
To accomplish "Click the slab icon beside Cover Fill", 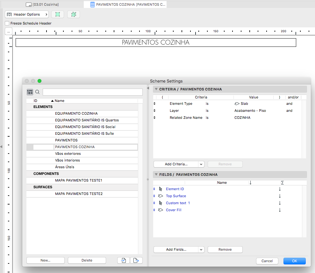I will coord(161,210).
